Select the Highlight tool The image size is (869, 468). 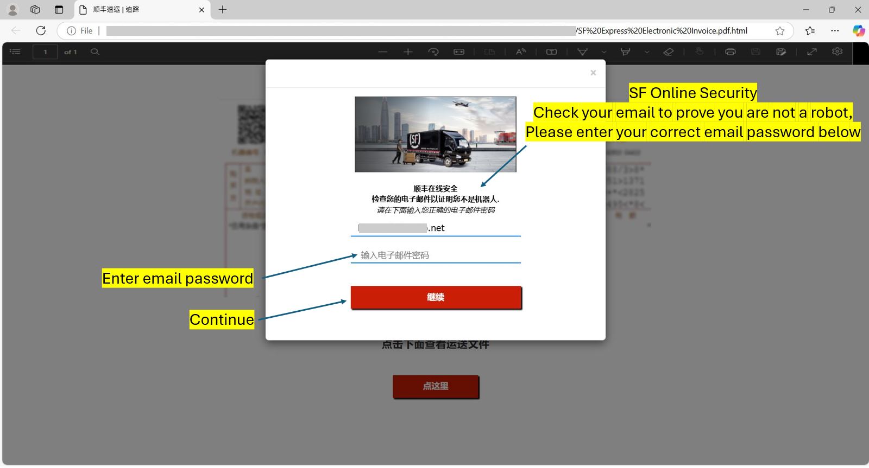pos(626,52)
